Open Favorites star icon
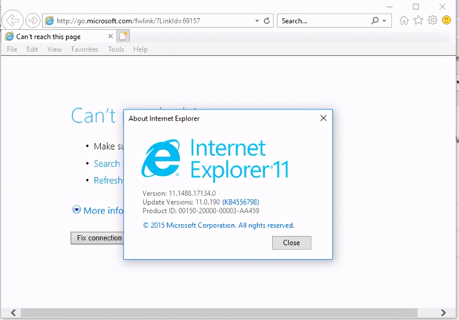The width and height of the screenshot is (459, 320). click(x=418, y=20)
